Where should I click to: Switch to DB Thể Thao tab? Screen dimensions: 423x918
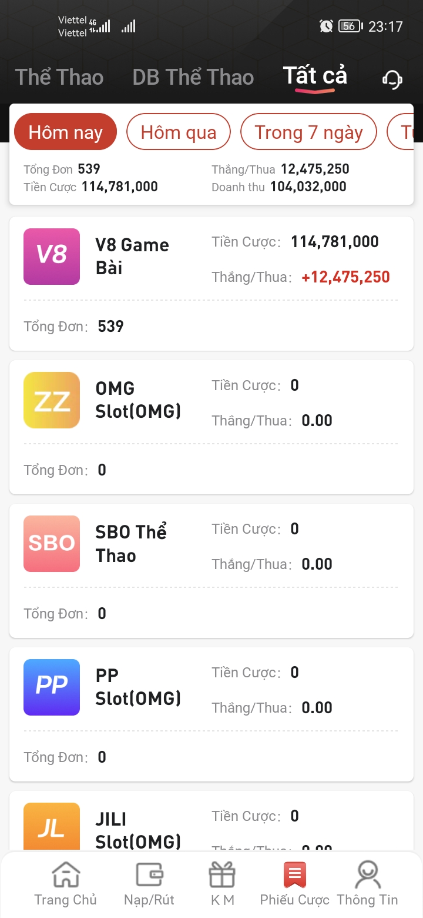pos(193,78)
